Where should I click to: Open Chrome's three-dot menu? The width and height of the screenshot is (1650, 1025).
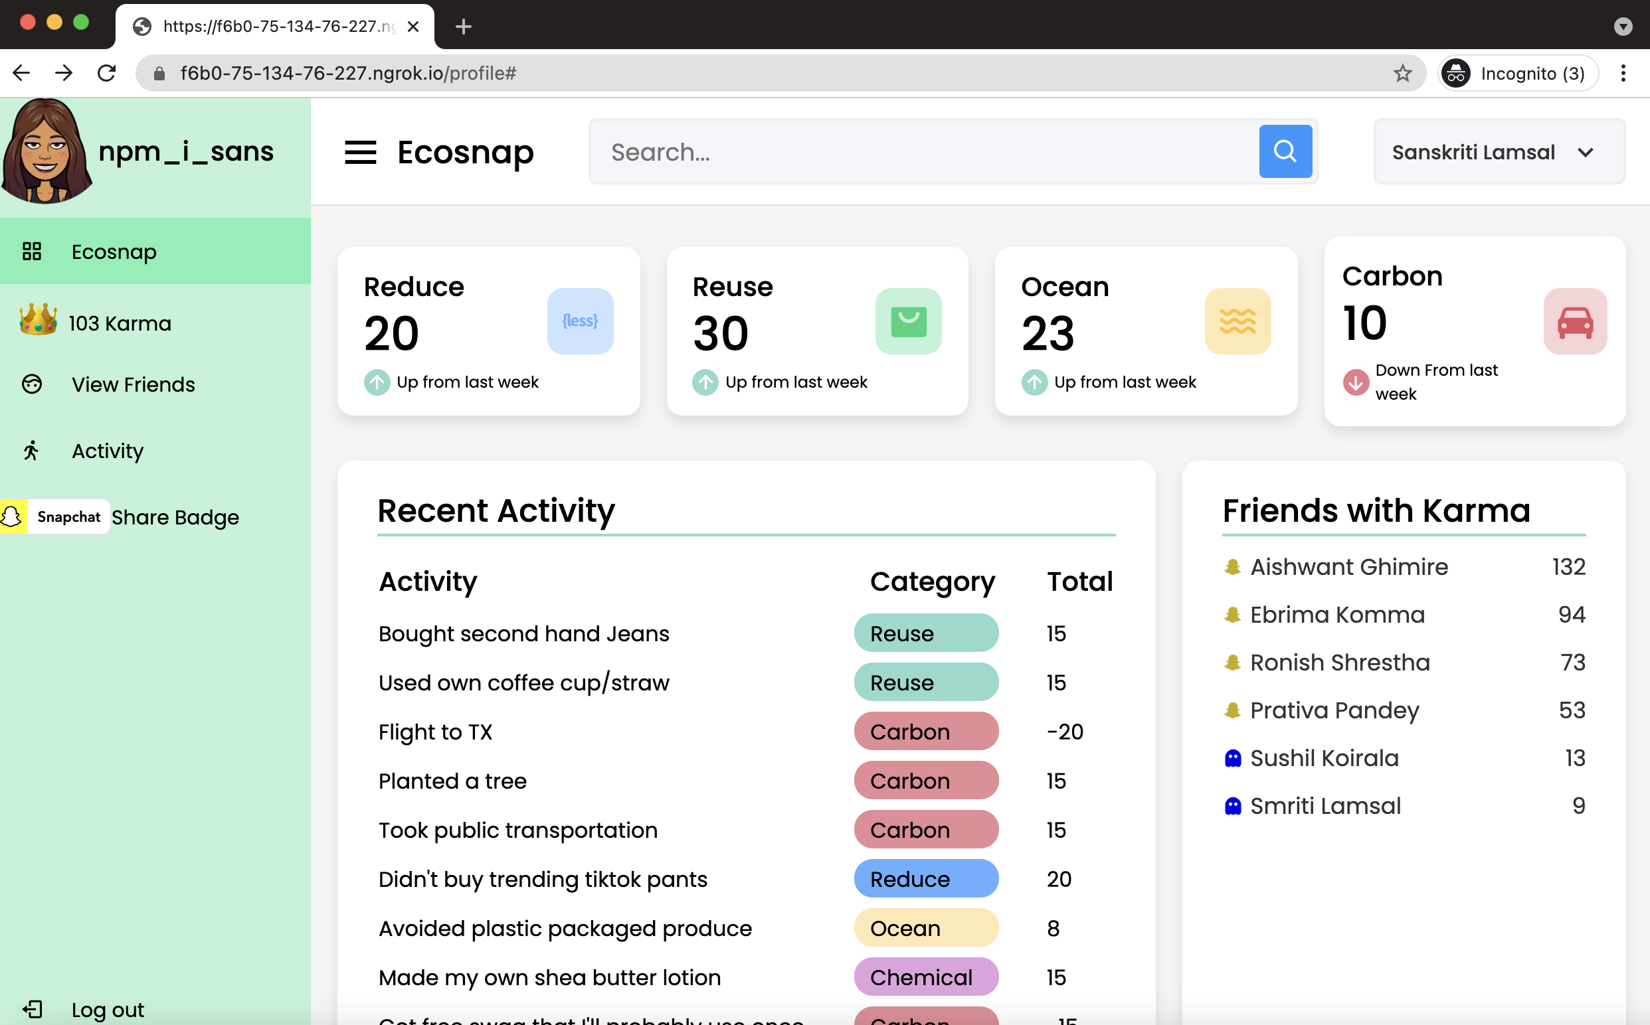click(1623, 73)
